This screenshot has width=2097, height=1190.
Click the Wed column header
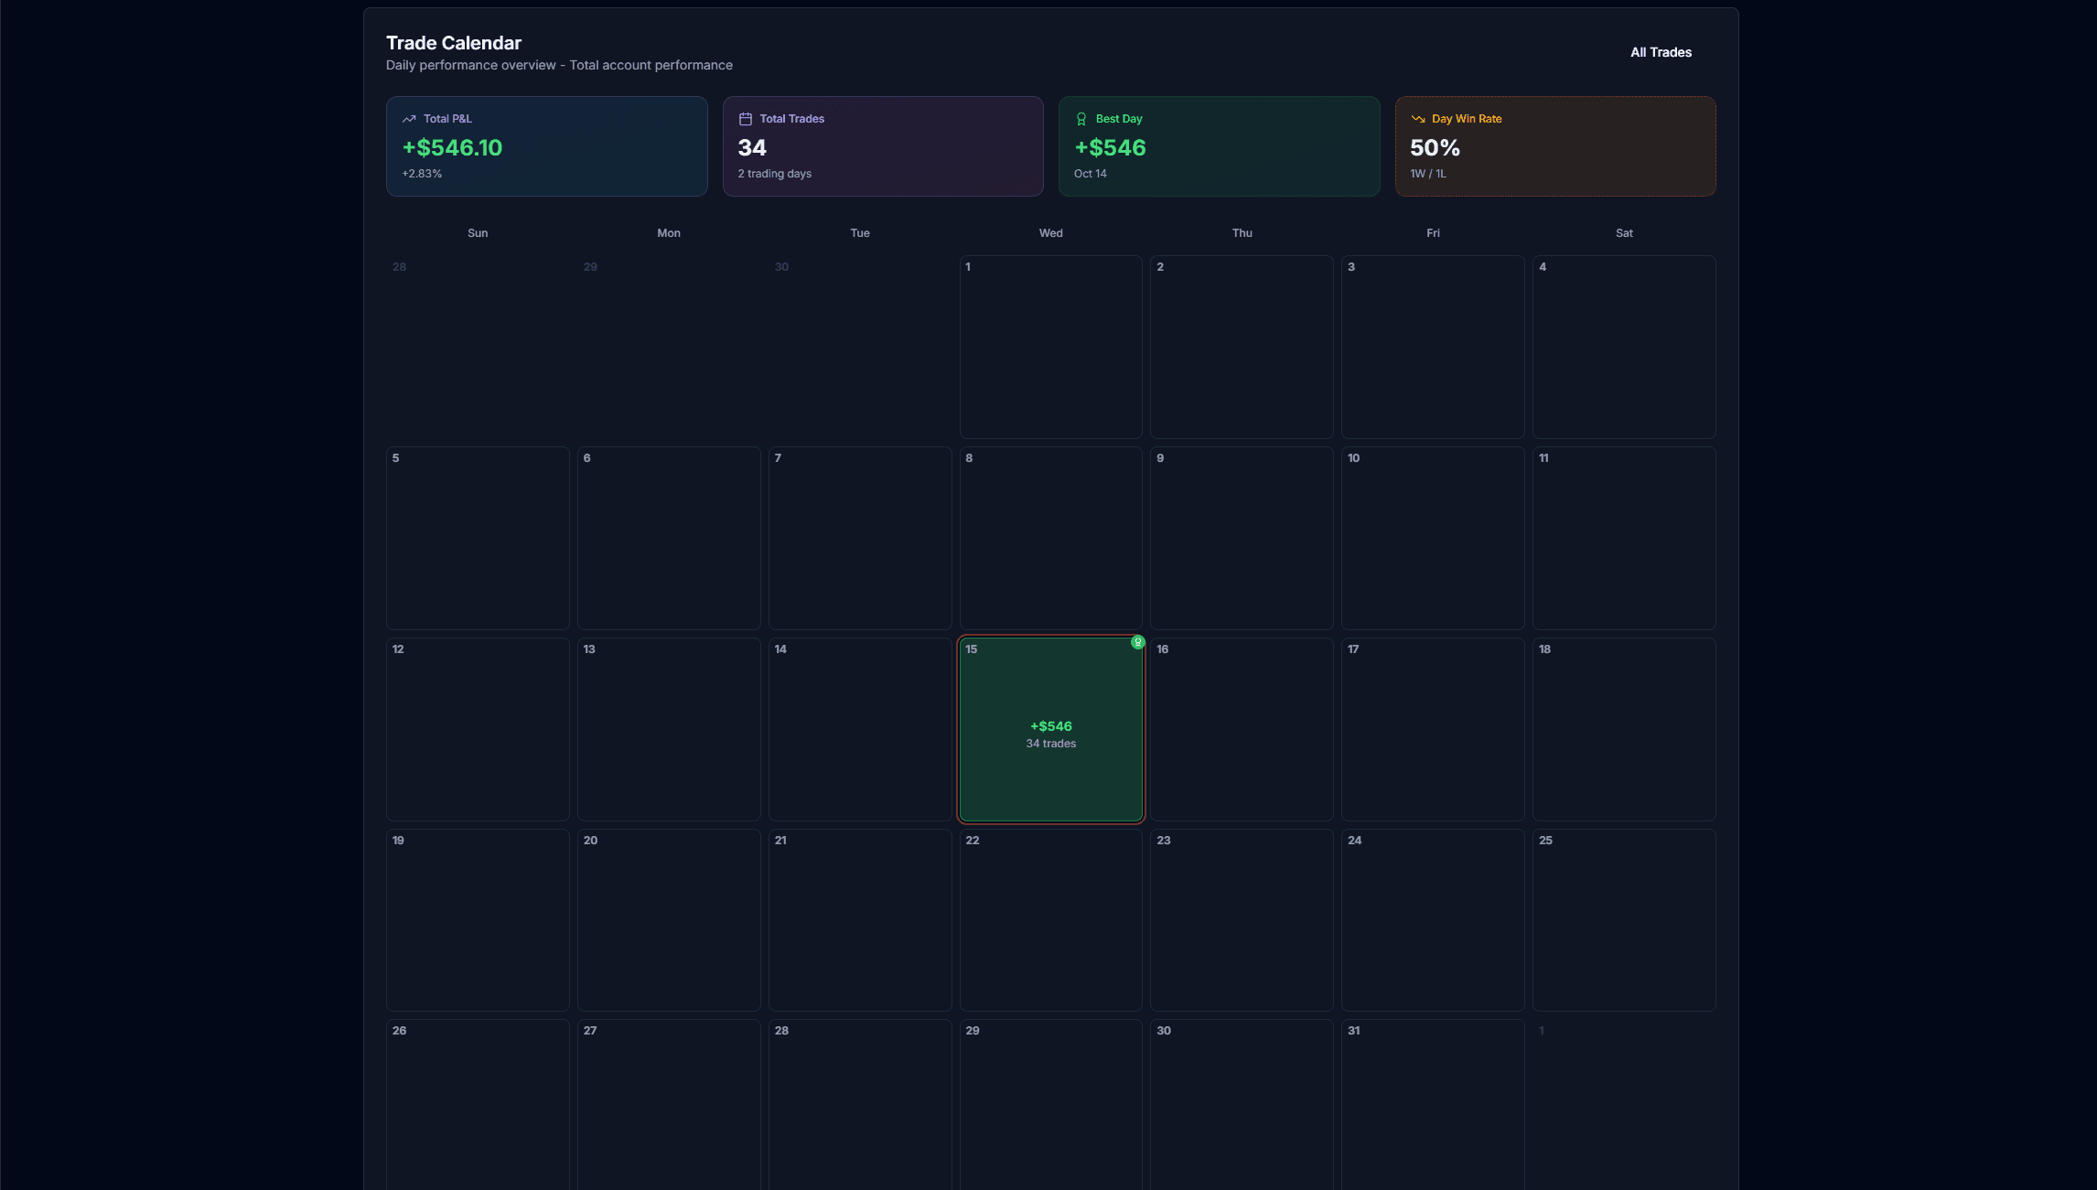coord(1050,233)
